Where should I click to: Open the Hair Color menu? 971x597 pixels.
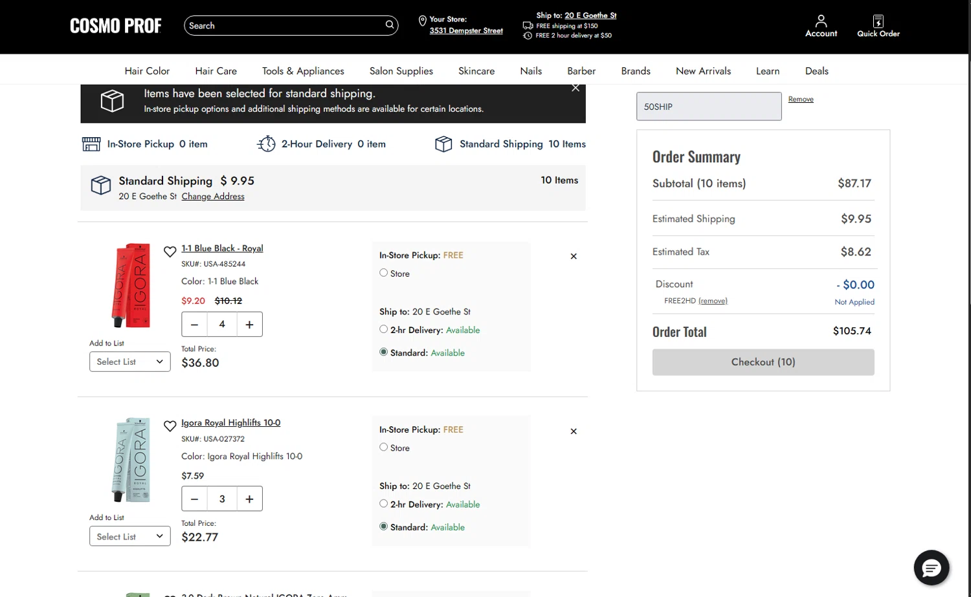[x=147, y=71]
